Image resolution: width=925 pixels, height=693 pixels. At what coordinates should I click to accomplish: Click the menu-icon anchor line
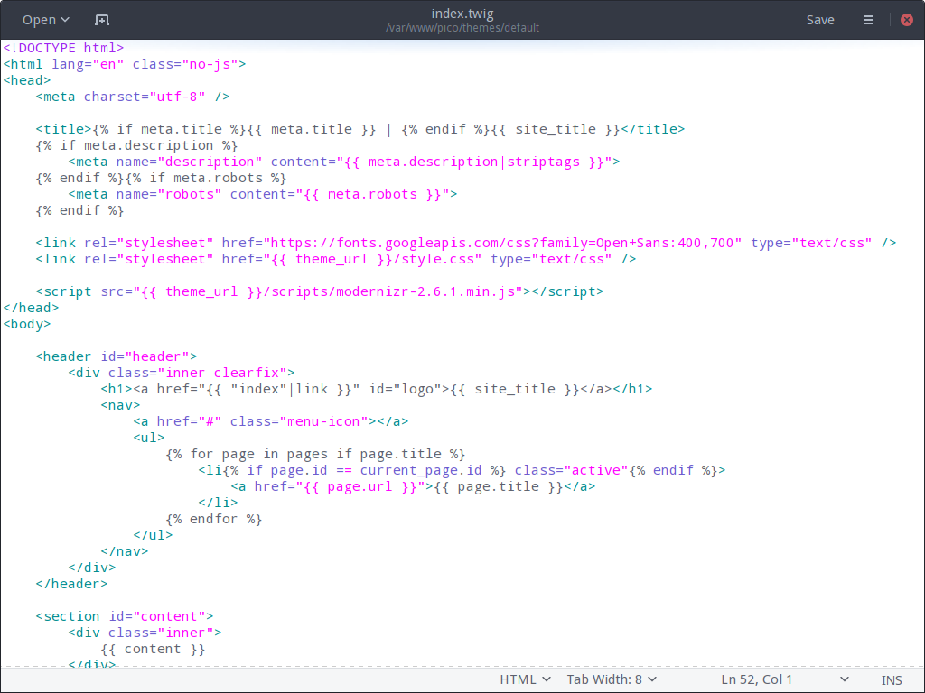click(x=271, y=421)
